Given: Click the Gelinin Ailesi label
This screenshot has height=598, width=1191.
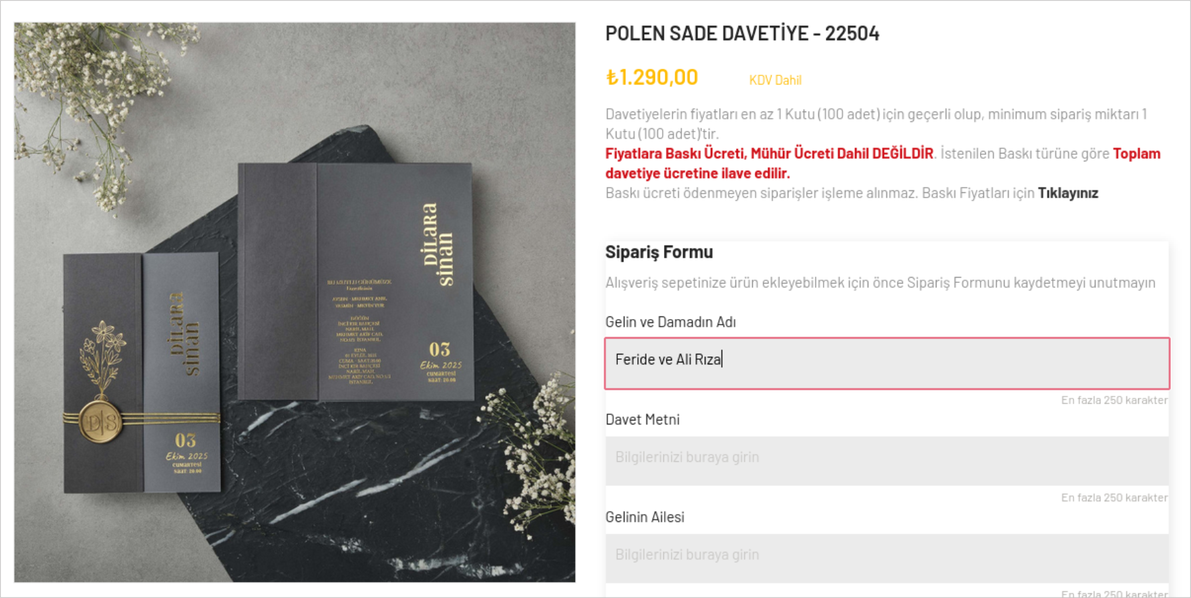Looking at the screenshot, I should point(645,517).
